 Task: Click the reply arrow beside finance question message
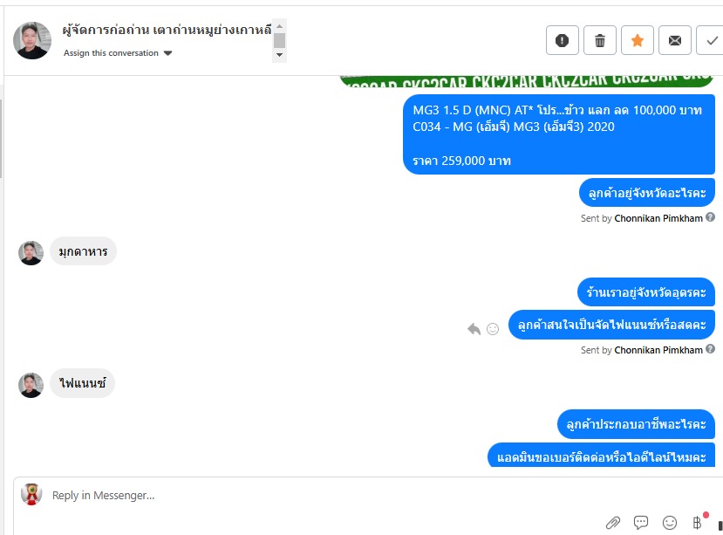(x=474, y=329)
